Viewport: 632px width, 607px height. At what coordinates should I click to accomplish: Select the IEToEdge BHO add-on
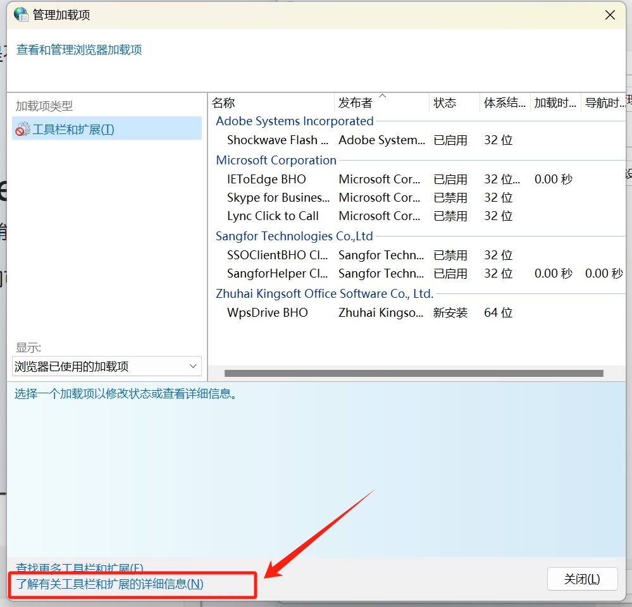[266, 180]
